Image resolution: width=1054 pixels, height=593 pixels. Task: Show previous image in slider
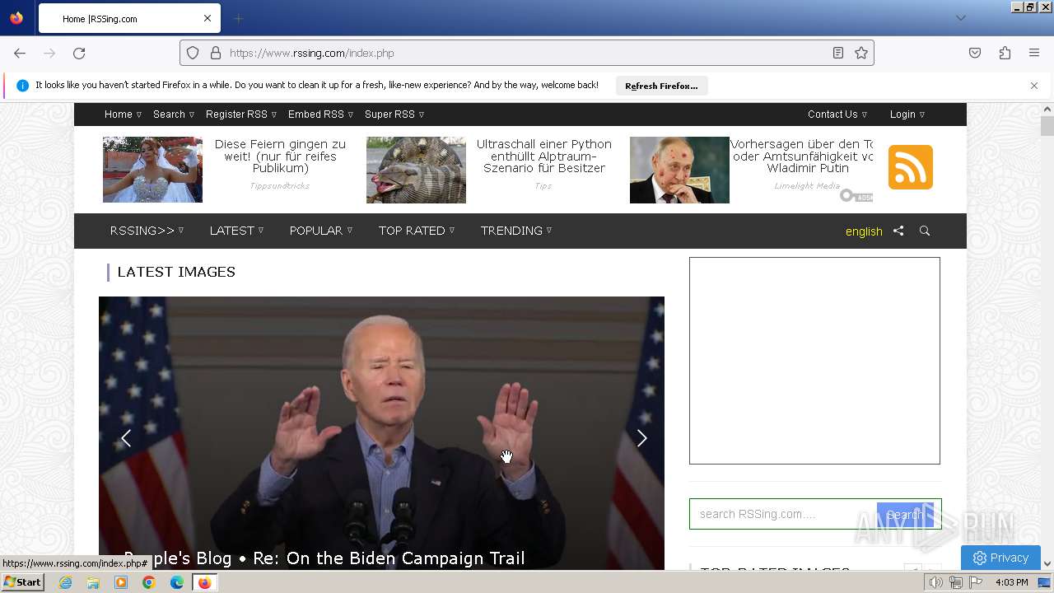[126, 438]
